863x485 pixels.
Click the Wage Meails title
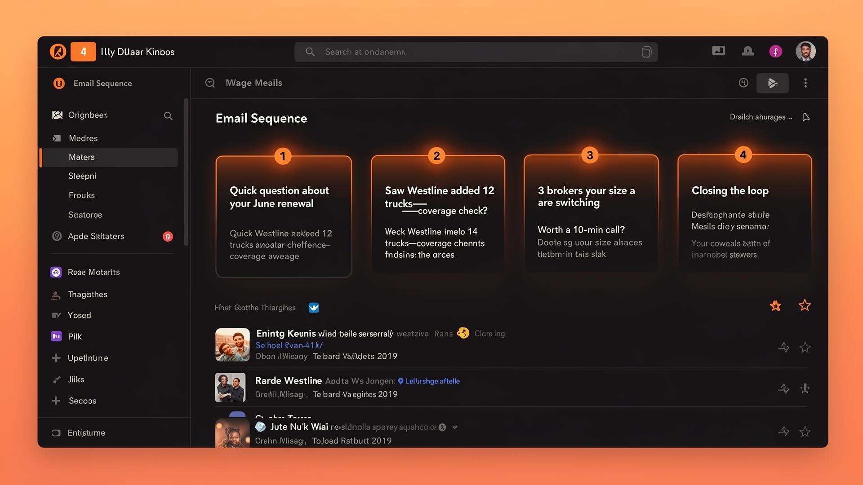(254, 83)
